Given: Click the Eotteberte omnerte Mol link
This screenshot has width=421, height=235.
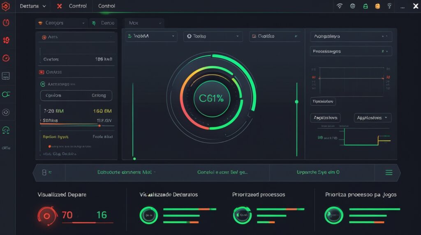Looking at the screenshot, I should click(125, 172).
